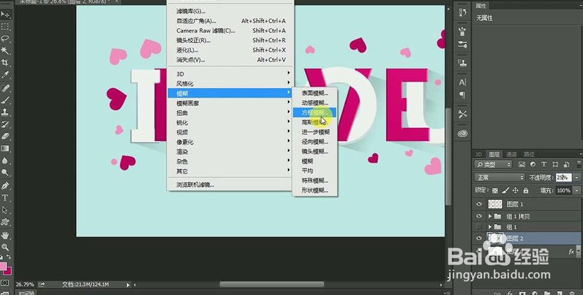
Task: Select the History Brush tool
Action: coord(5,124)
